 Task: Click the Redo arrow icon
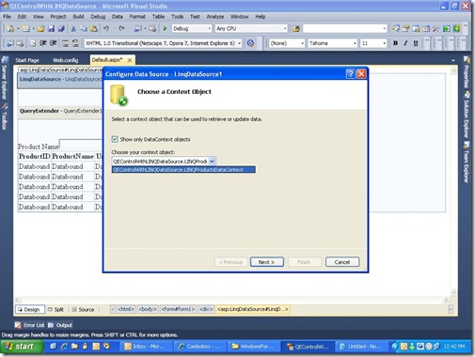(x=121, y=28)
